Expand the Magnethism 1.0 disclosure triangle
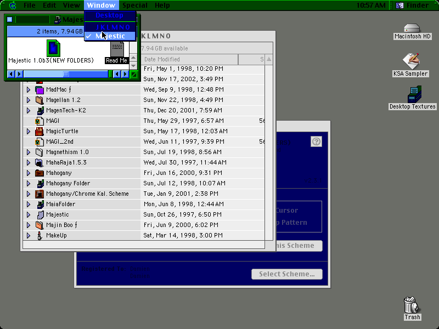Screen dimensions: 439x329 [29, 152]
